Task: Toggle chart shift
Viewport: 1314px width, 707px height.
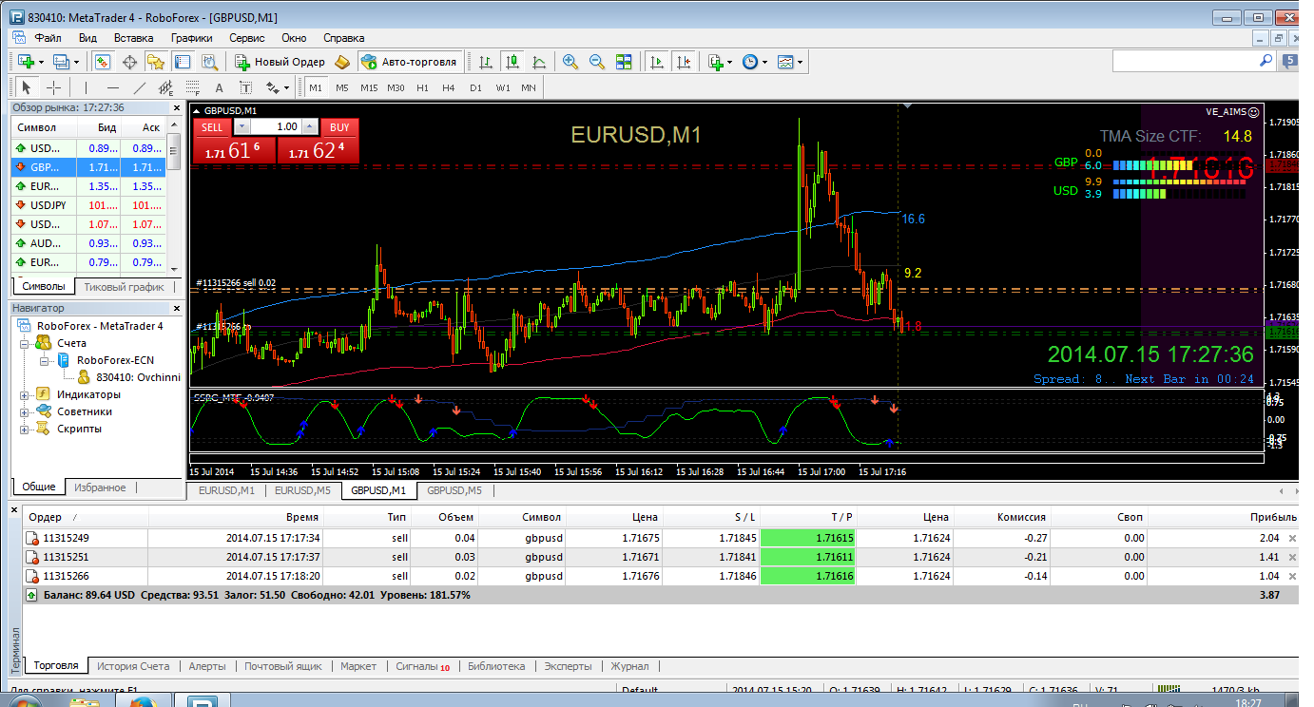Action: tap(683, 62)
